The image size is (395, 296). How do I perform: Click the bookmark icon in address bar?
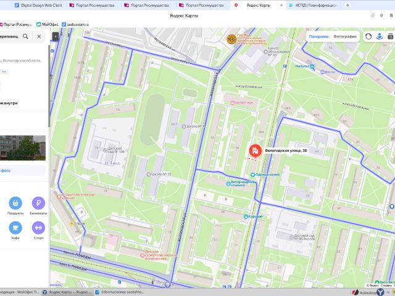pos(391,15)
